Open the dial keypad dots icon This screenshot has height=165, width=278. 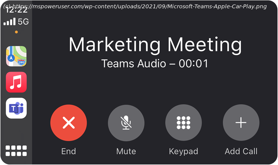click(183, 123)
